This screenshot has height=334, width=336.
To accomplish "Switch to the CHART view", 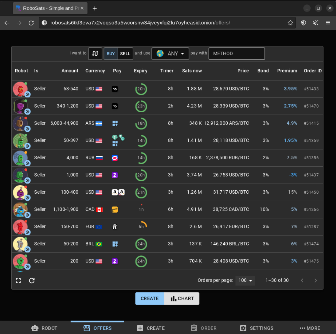I will [x=182, y=298].
